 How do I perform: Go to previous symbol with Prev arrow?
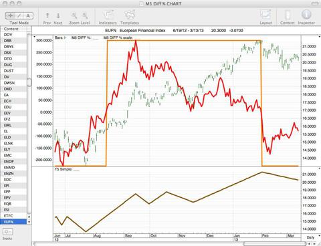(47, 15)
